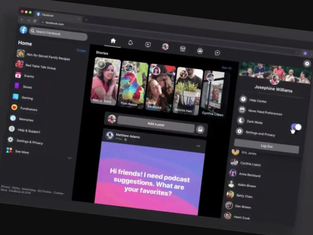The width and height of the screenshot is (313, 235).
Task: Open the post options three-dots menu
Action: pyautogui.click(x=198, y=146)
